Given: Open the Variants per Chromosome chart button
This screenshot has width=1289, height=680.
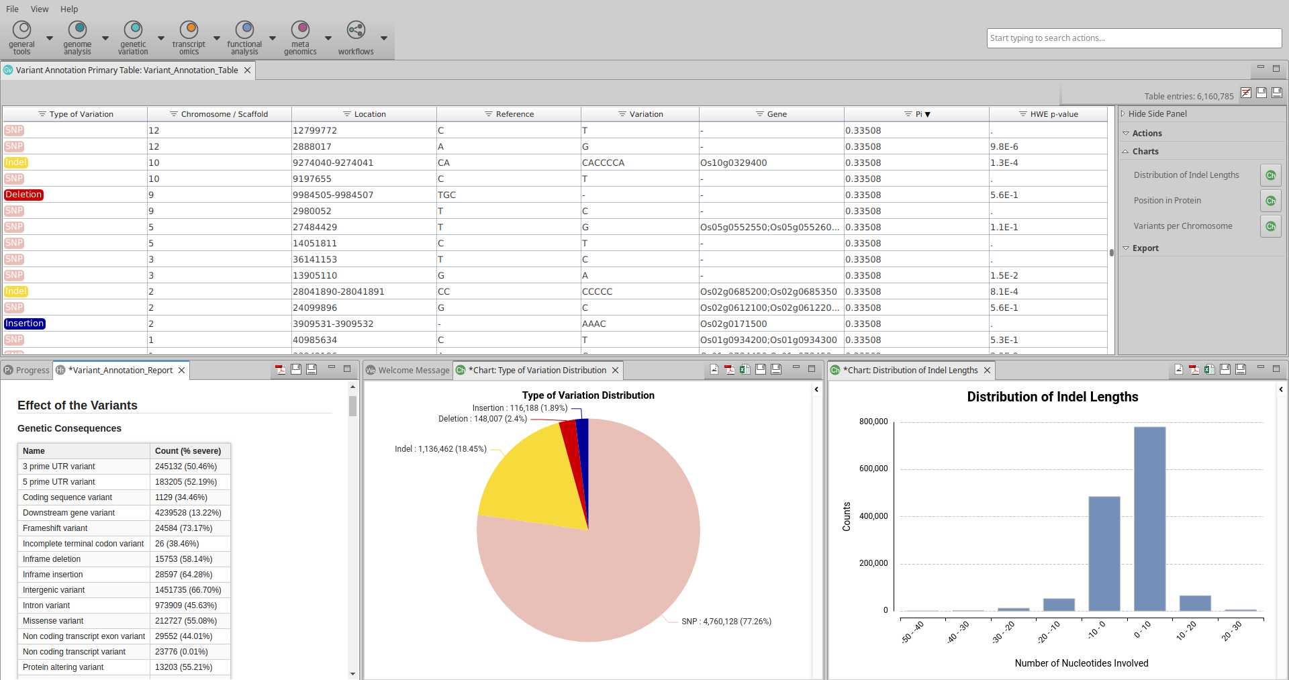Looking at the screenshot, I should (x=1271, y=226).
